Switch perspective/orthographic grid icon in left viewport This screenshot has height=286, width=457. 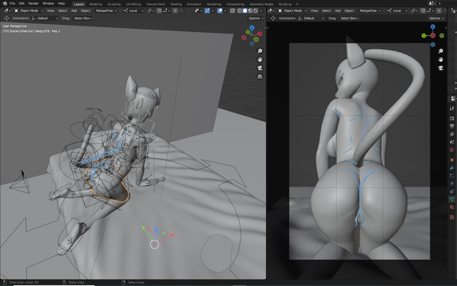pos(260,76)
